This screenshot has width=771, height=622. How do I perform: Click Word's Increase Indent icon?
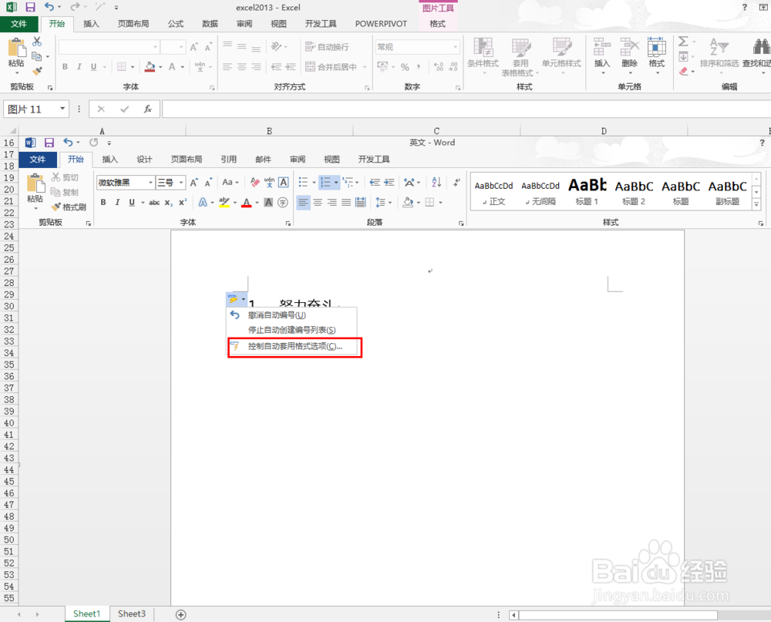(389, 183)
